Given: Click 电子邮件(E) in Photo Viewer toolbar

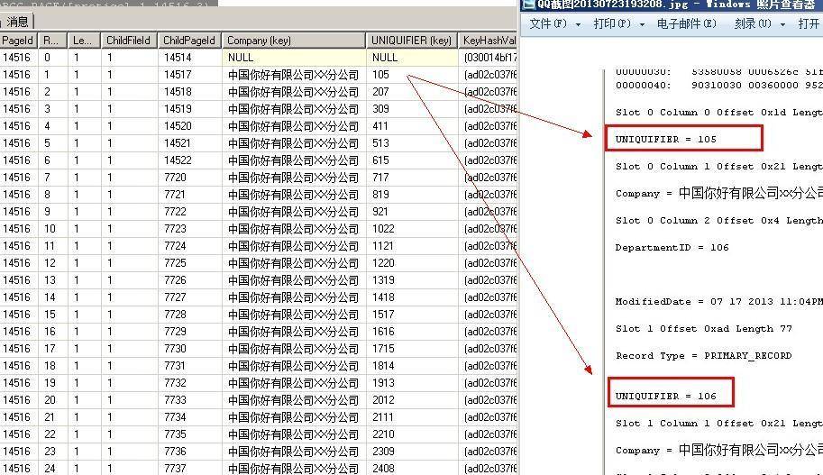Looking at the screenshot, I should 687,23.
